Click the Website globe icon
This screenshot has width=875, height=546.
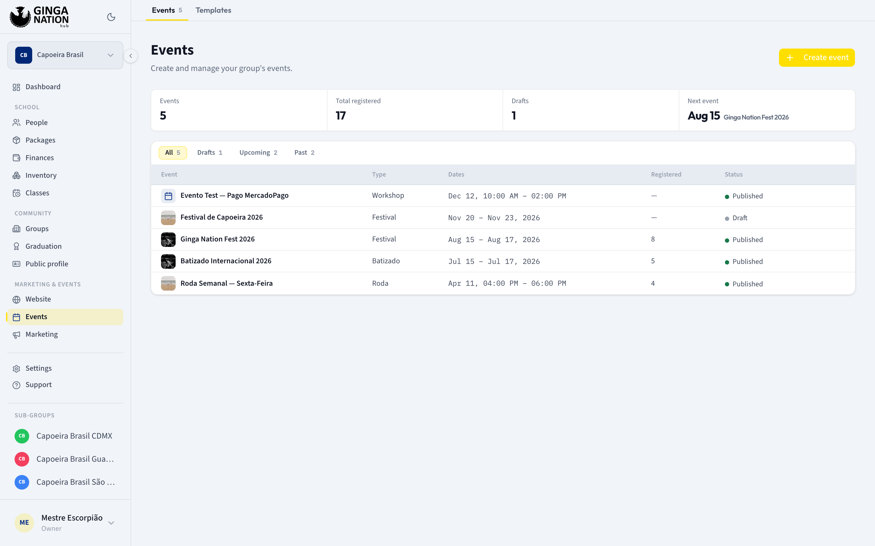pos(16,299)
